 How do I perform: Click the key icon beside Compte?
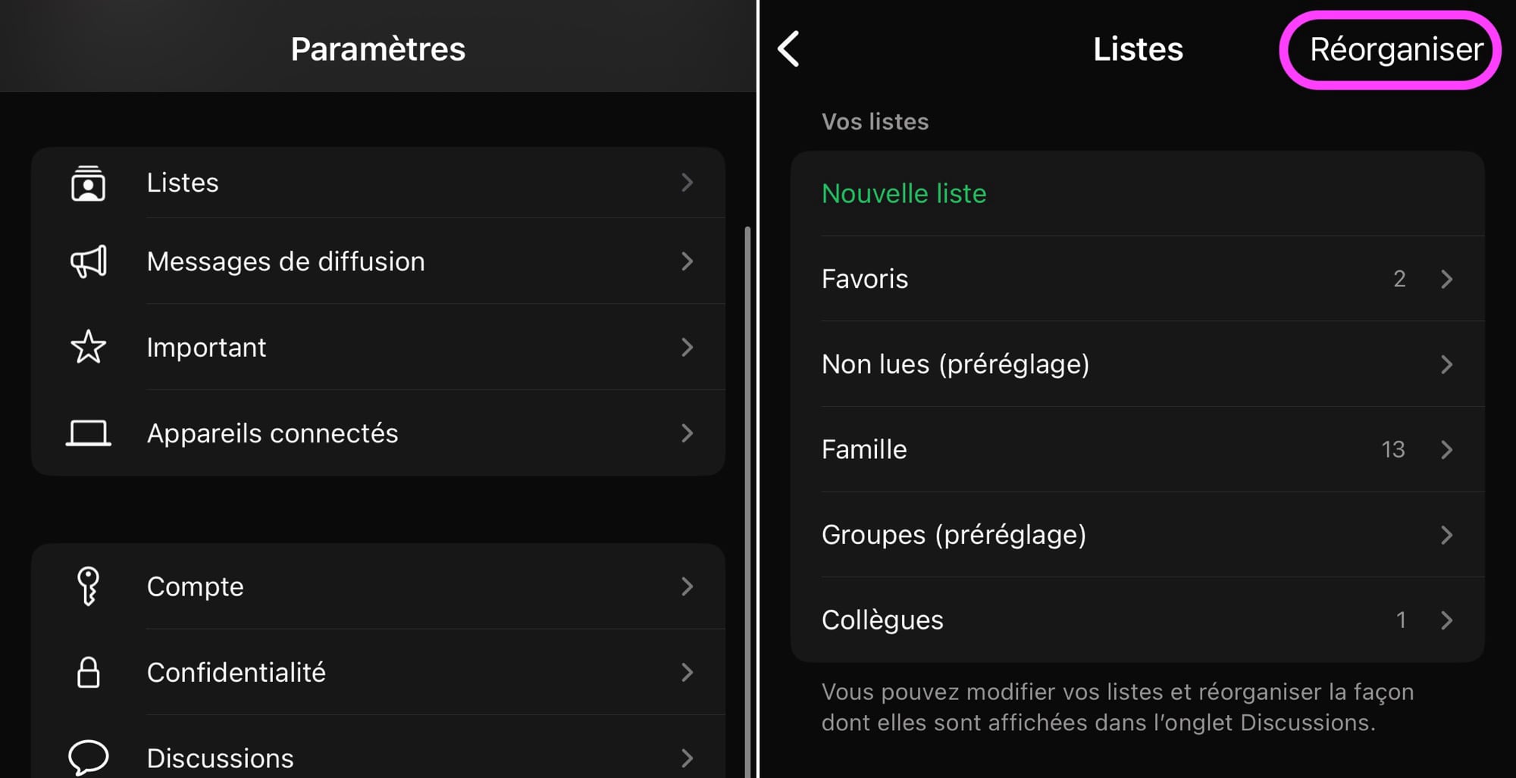click(x=89, y=586)
